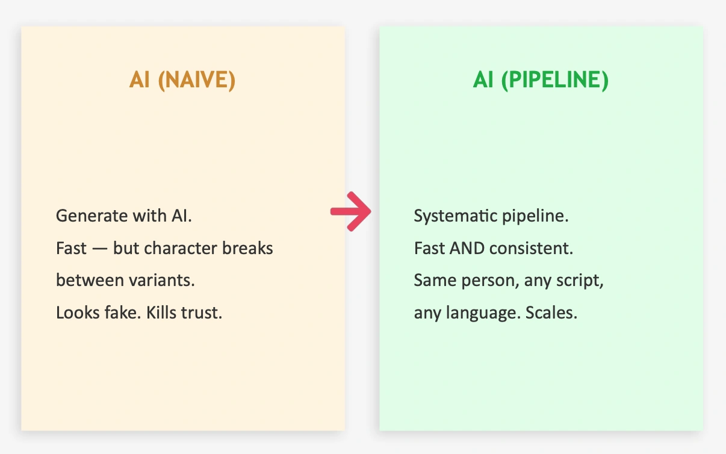Click the "Fast — but character breaks" line

point(164,248)
